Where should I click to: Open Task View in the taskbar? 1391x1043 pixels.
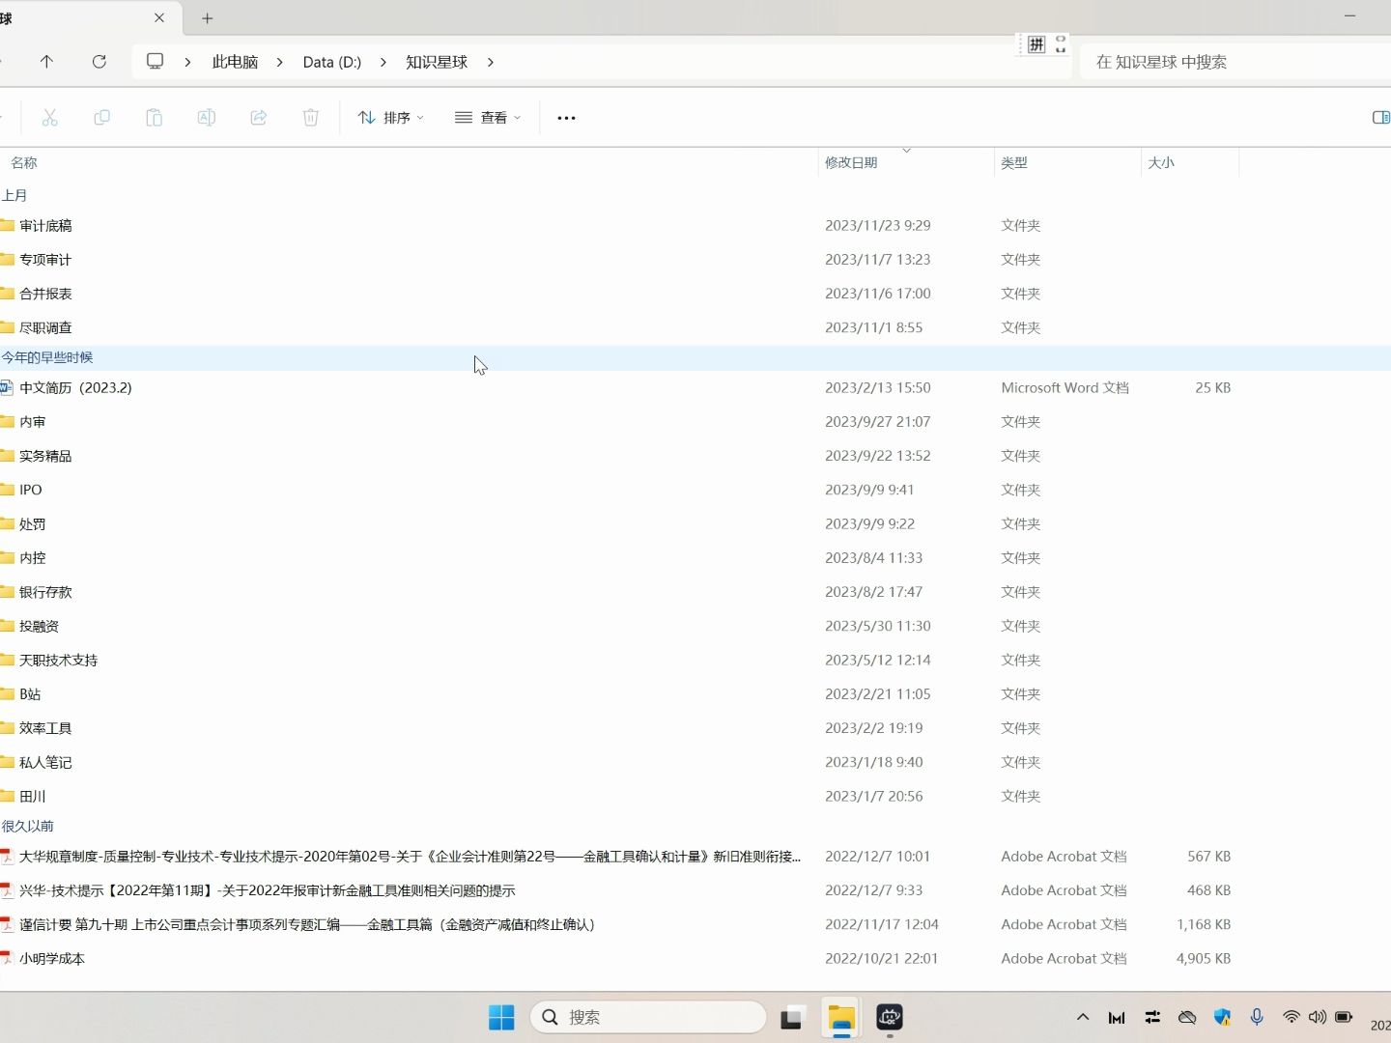792,1017
